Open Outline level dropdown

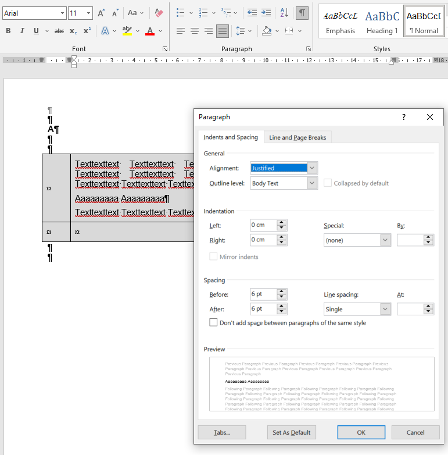(312, 183)
